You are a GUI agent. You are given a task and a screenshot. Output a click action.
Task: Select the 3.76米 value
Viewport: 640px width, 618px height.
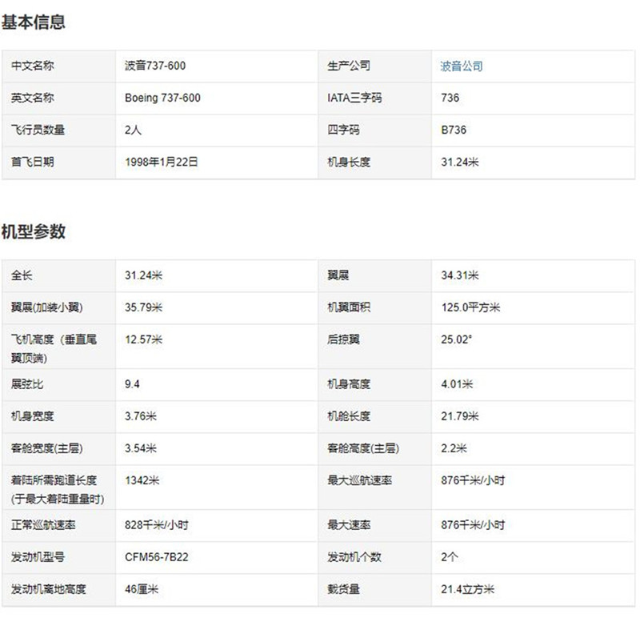(x=141, y=416)
